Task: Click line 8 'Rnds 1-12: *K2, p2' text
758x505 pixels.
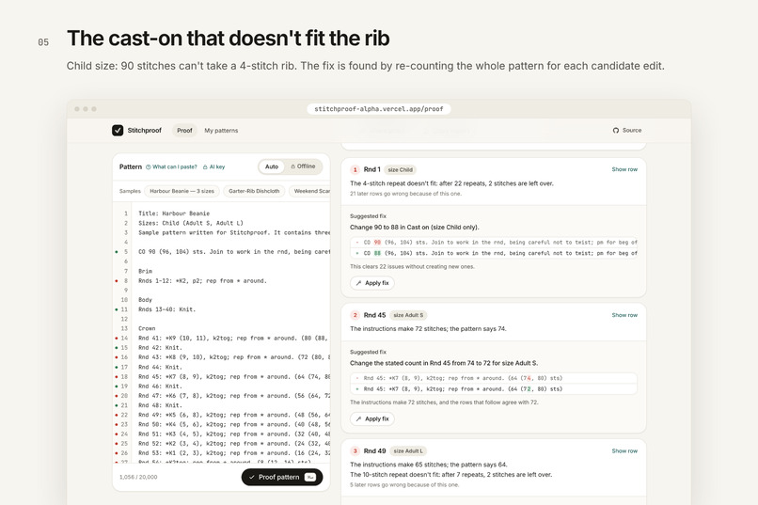Action: tap(202, 281)
